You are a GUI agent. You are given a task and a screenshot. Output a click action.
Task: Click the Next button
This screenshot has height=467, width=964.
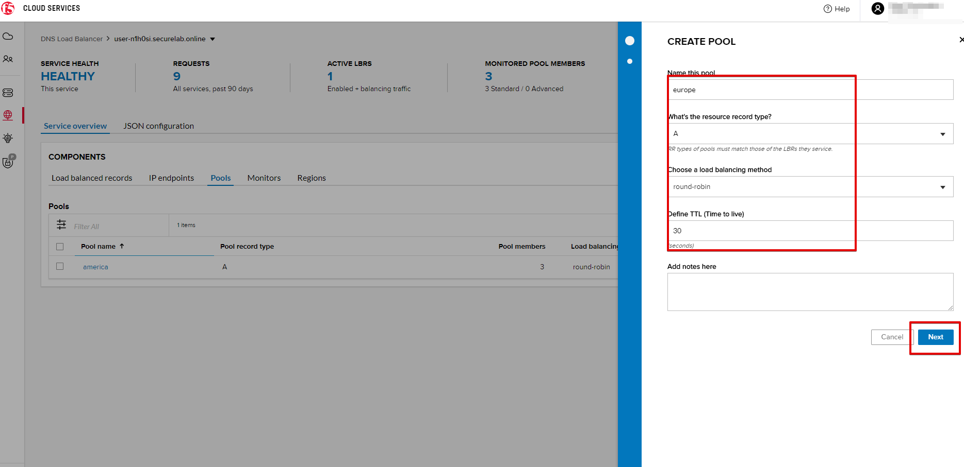tap(936, 337)
